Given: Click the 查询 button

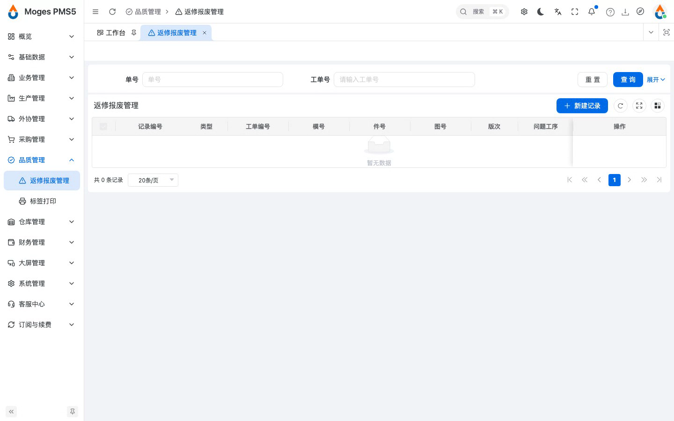Looking at the screenshot, I should tap(628, 80).
